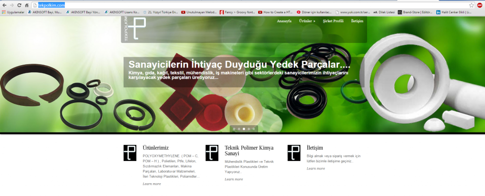This screenshot has height=196, width=485.
Task: Click the logo icon beside Ürünlerimiz
Action: click(130, 153)
